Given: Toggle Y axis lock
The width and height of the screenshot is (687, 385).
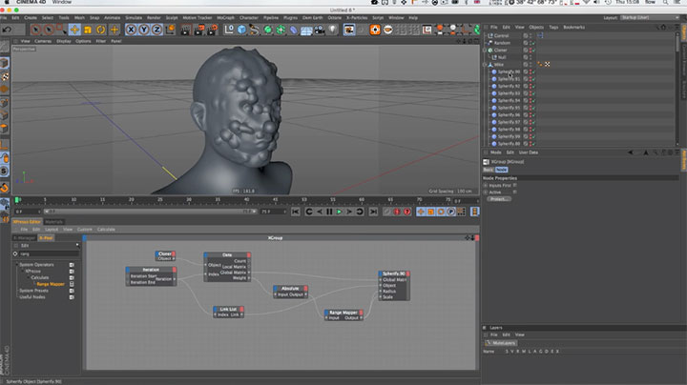Looking at the screenshot, I should tap(144, 30).
